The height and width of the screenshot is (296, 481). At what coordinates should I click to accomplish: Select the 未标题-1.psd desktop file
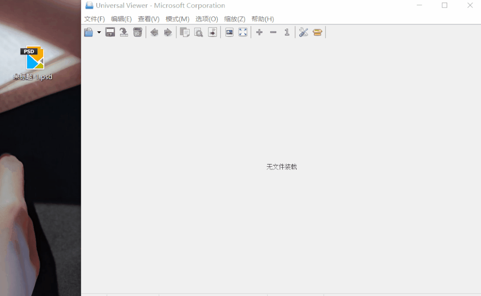tap(33, 63)
